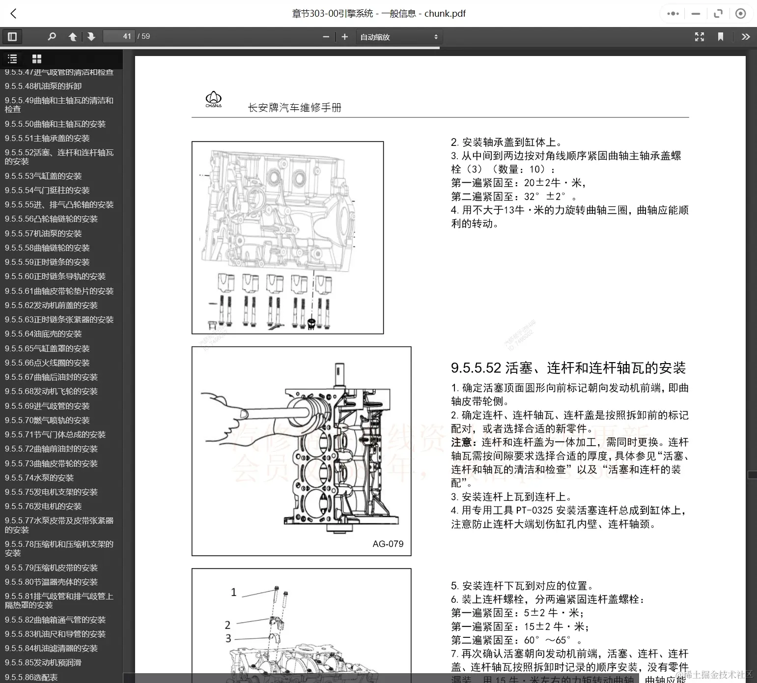
Task: Enter presentation mode with the fullscreen icon
Action: (700, 36)
